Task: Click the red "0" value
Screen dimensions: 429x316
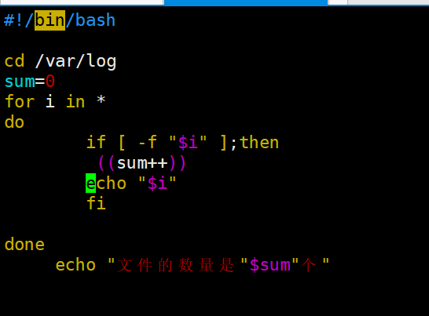Action: click(50, 82)
